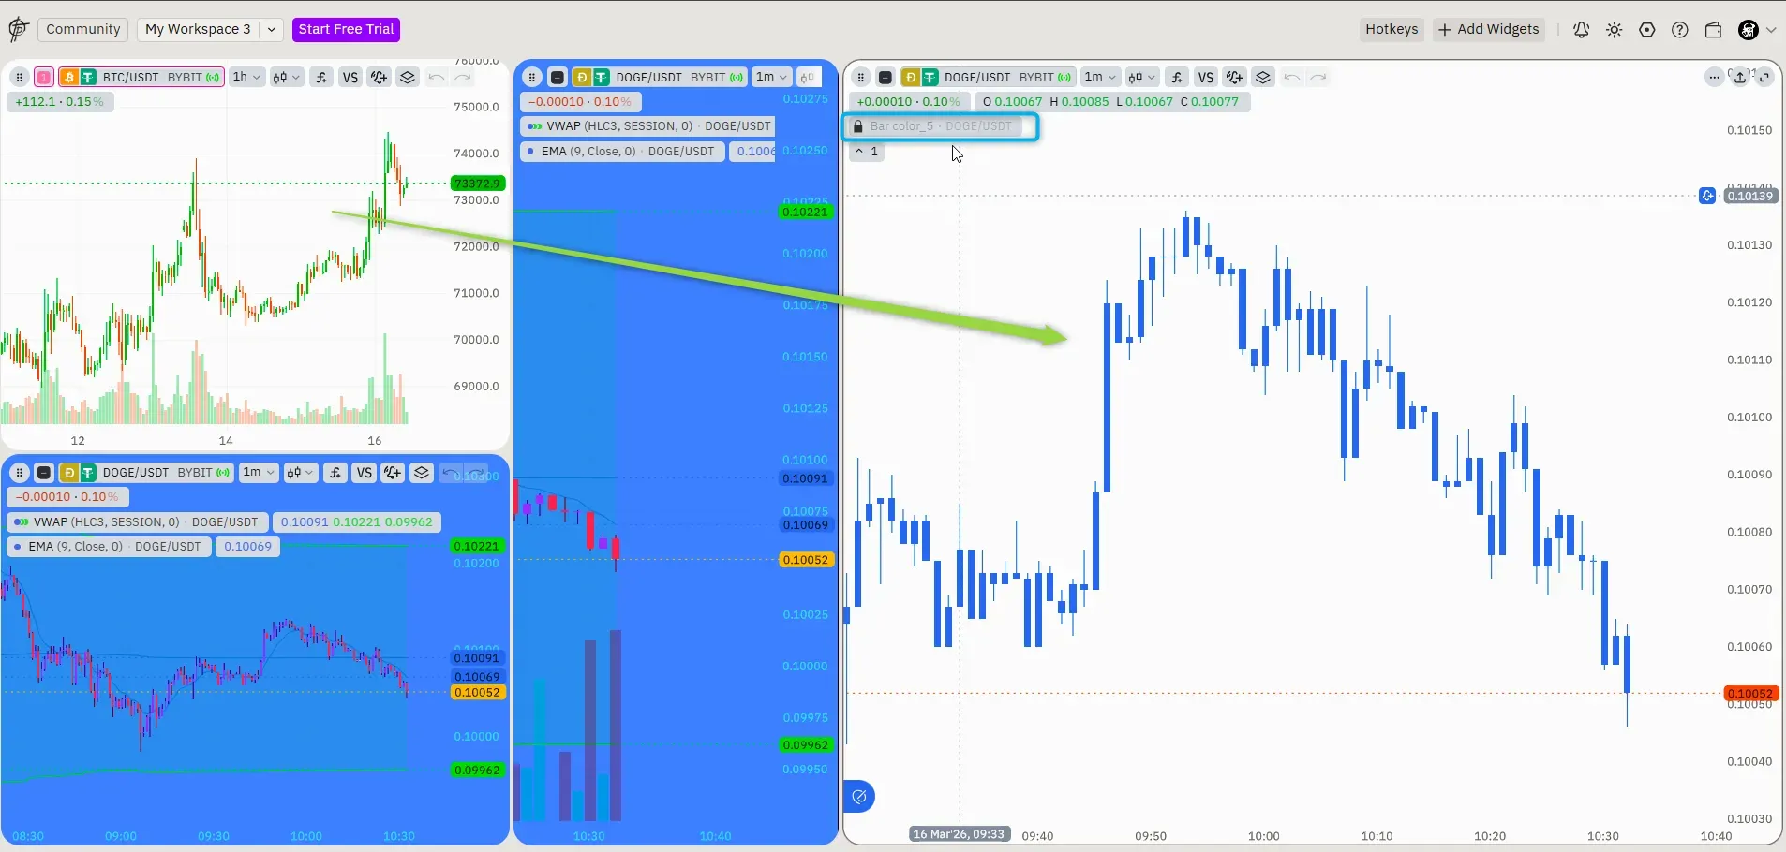The width and height of the screenshot is (1786, 852).
Task: Click the alert icon on the 0.10139 price line
Action: click(1707, 196)
